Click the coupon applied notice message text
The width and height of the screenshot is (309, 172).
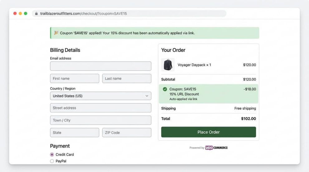127,33
